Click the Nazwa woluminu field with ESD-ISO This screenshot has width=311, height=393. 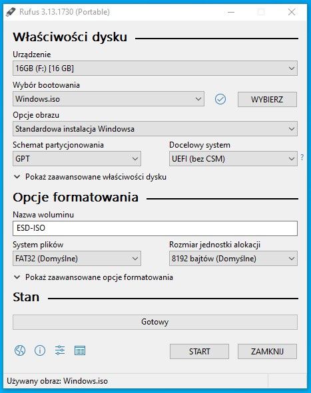point(155,228)
